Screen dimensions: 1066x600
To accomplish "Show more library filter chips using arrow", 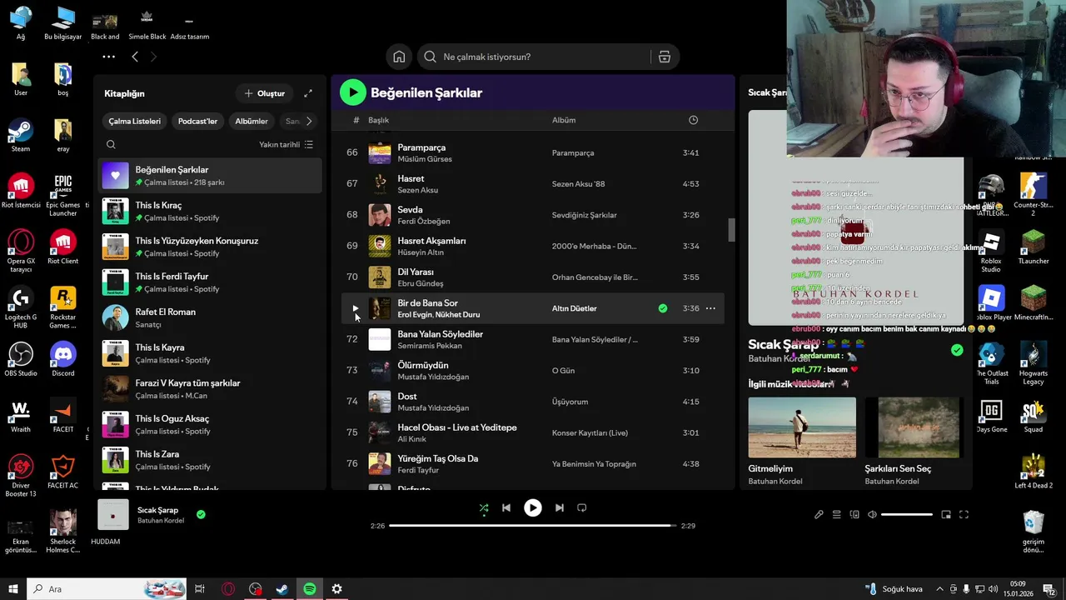I will (x=309, y=121).
